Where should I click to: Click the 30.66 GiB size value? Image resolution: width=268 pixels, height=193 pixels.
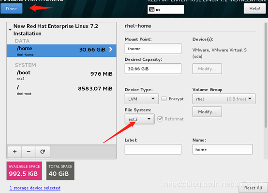pos(92,50)
